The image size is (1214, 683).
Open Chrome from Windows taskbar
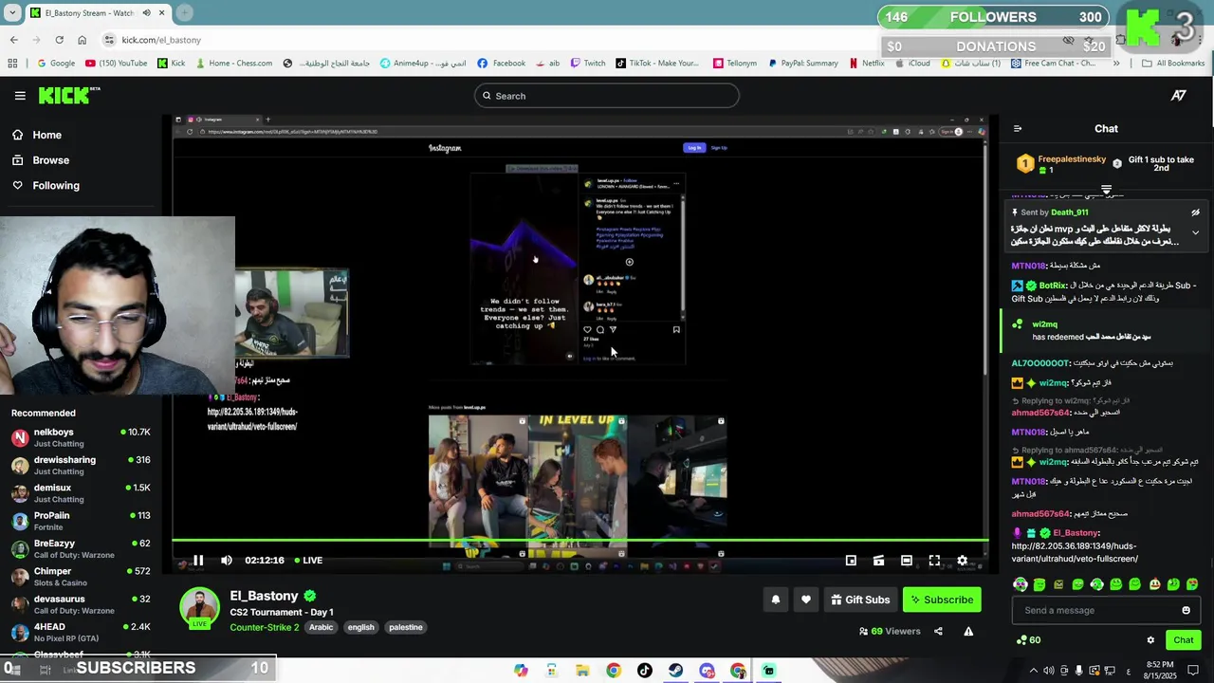614,671
